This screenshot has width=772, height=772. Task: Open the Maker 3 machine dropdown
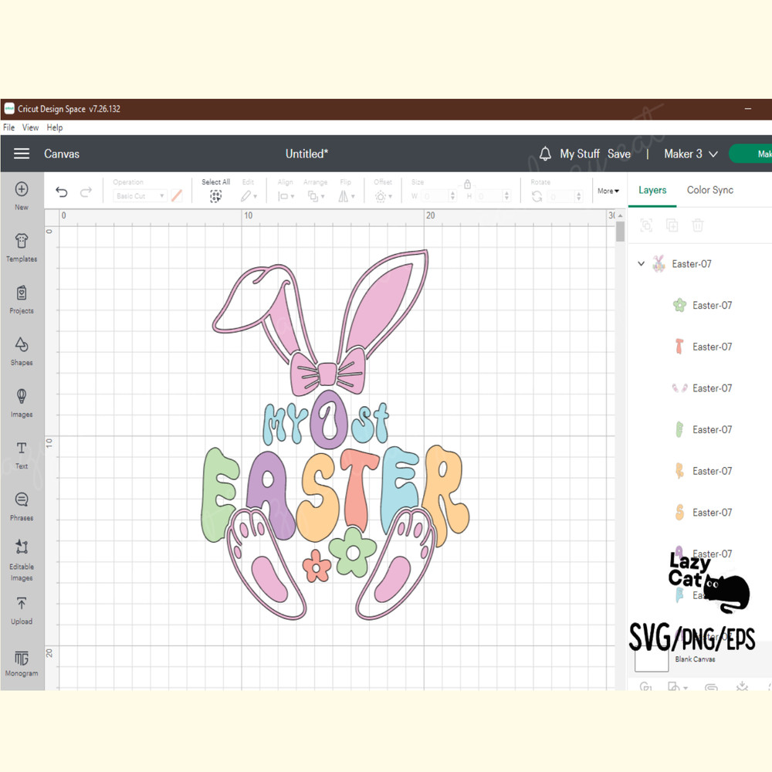coord(689,154)
